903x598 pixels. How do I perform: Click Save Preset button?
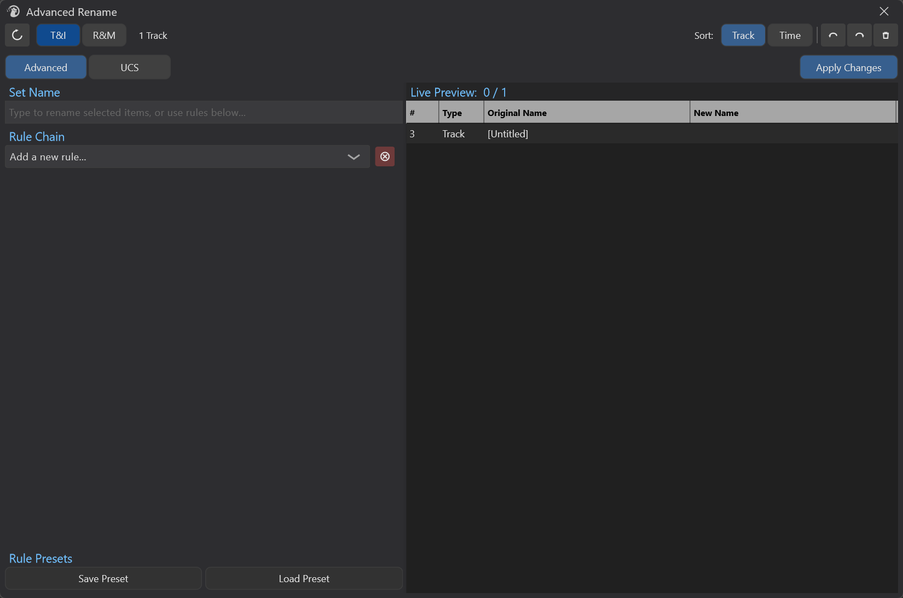pyautogui.click(x=103, y=578)
